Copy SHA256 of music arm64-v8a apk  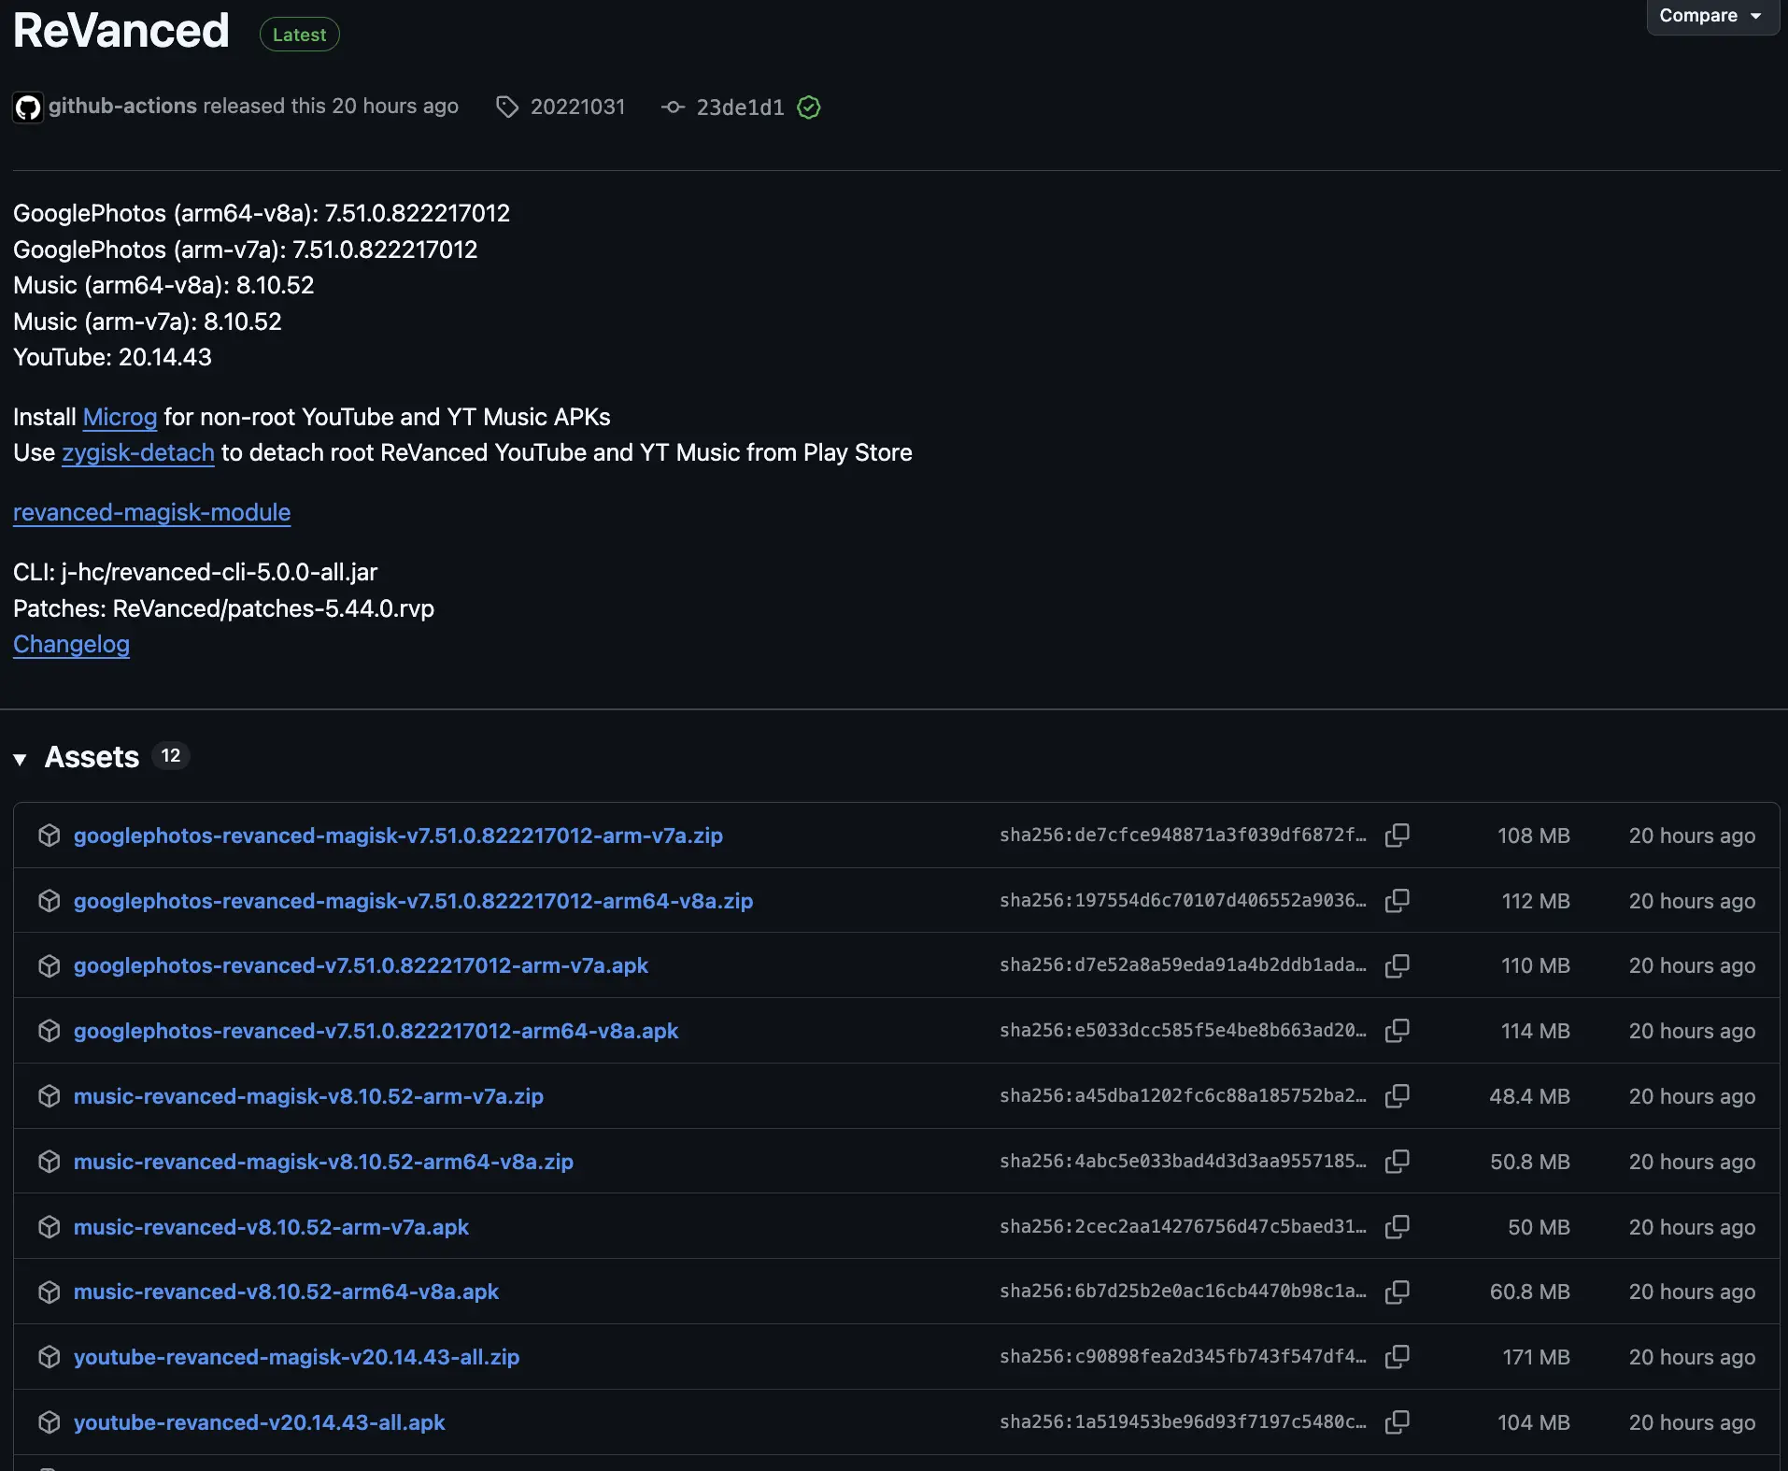coord(1397,1292)
